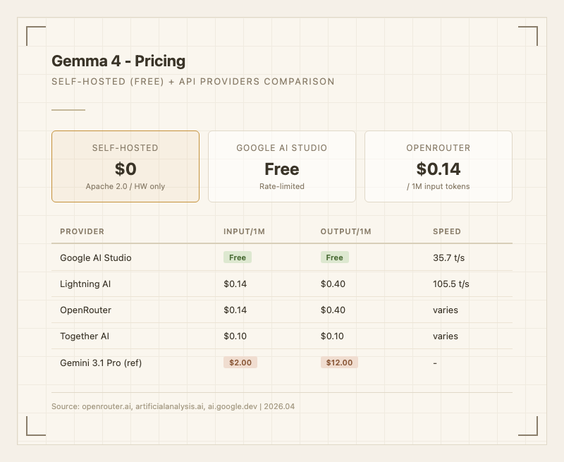Click the PROVIDER column header
The image size is (564, 462).
coord(82,231)
